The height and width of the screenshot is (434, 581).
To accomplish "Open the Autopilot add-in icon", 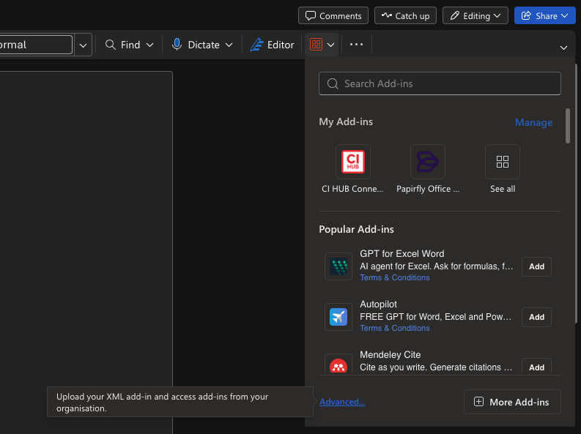I will (338, 317).
